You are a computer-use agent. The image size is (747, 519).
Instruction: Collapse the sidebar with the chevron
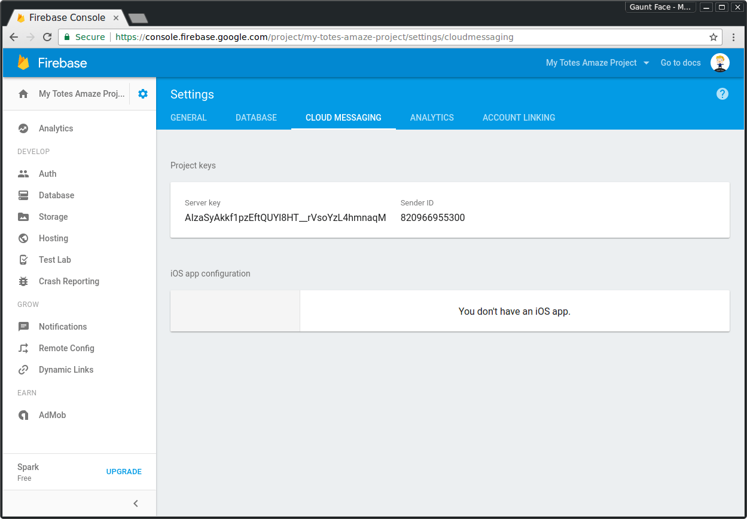click(135, 503)
